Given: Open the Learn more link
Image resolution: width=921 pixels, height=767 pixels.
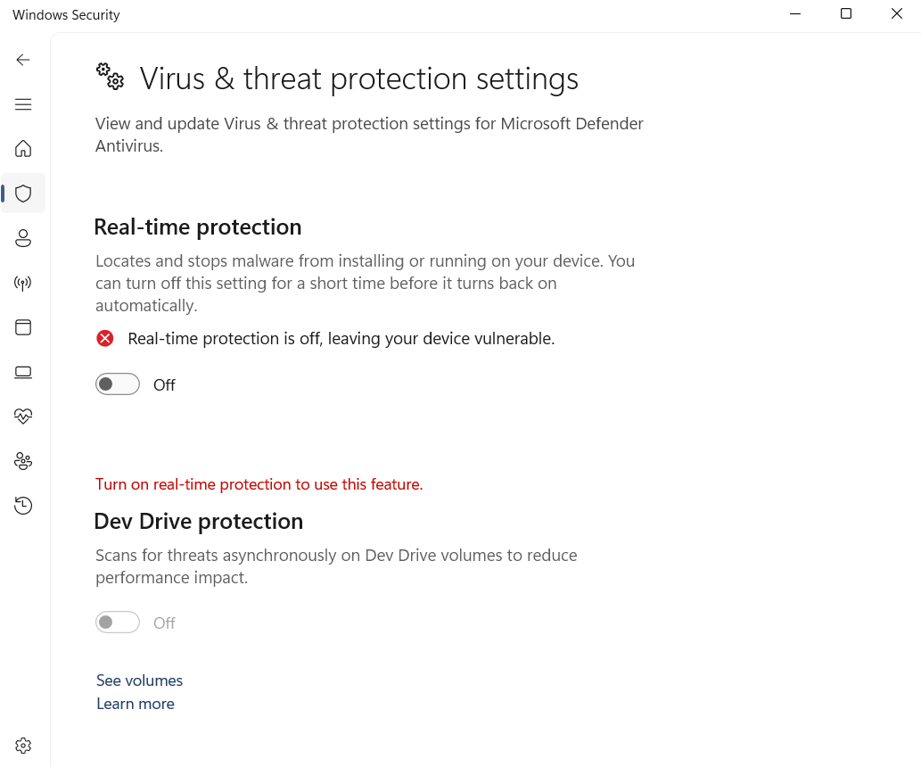Looking at the screenshot, I should point(136,704).
